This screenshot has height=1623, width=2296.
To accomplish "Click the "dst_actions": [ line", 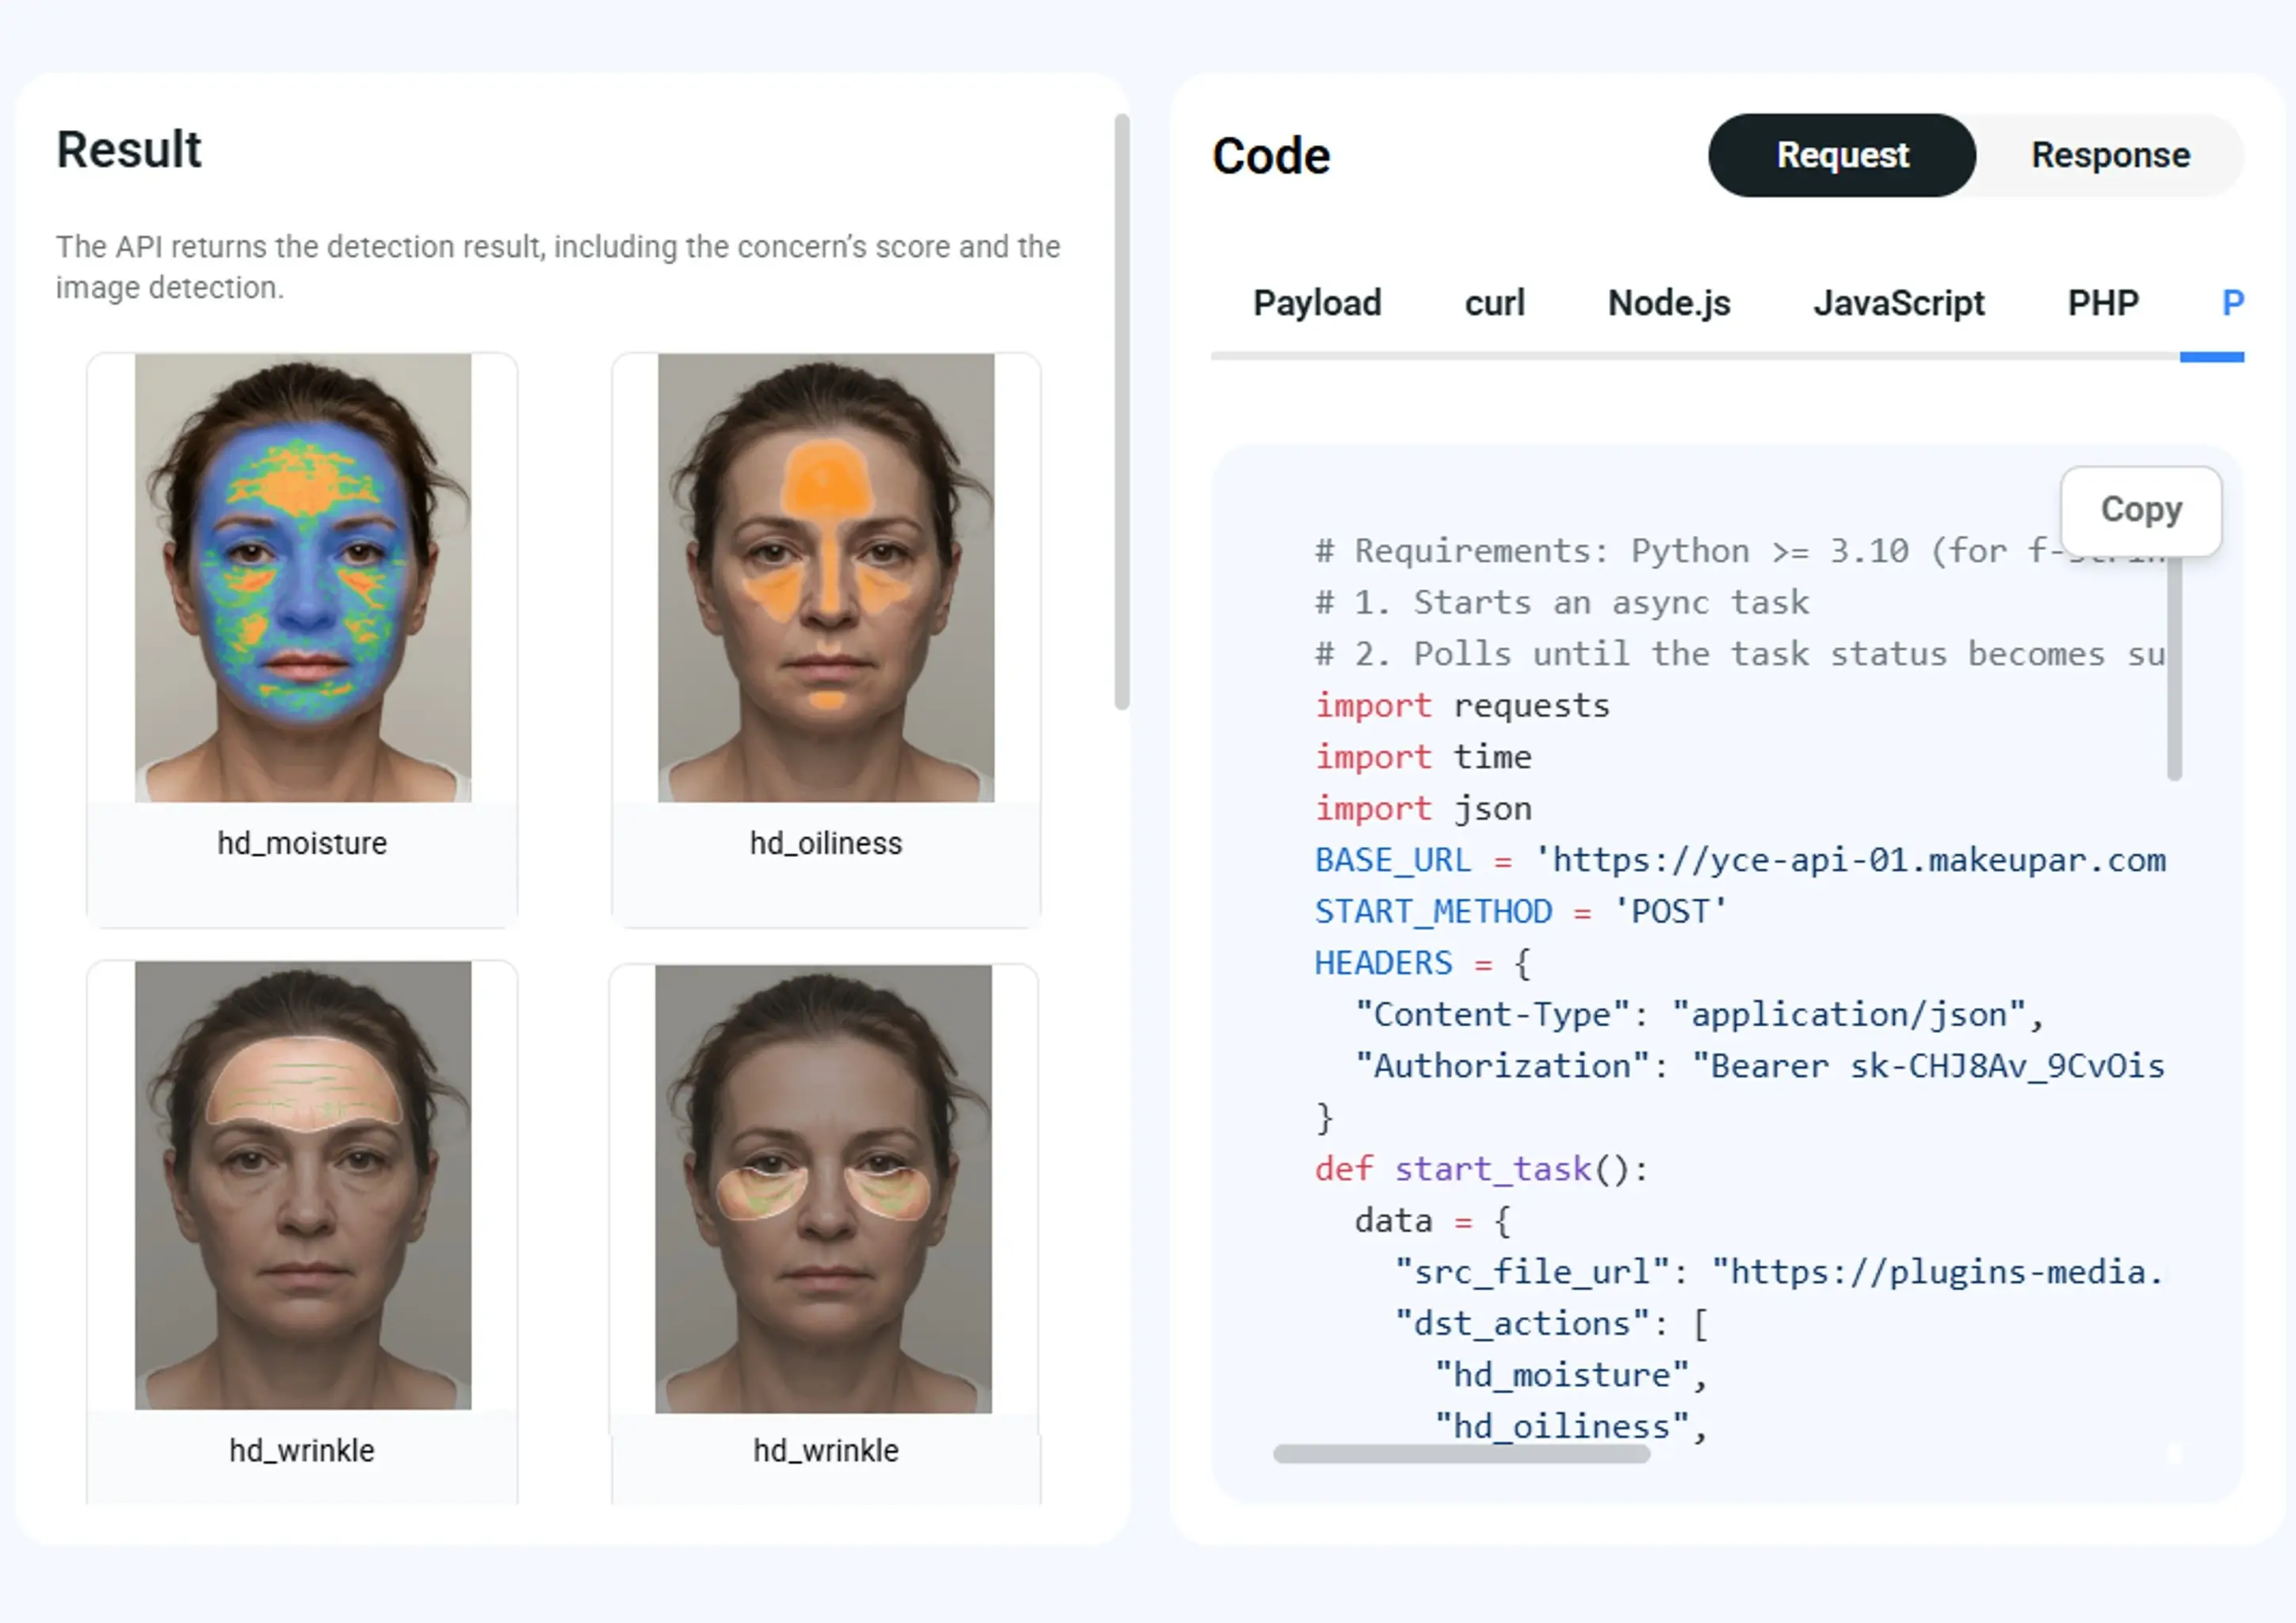I will point(1552,1324).
